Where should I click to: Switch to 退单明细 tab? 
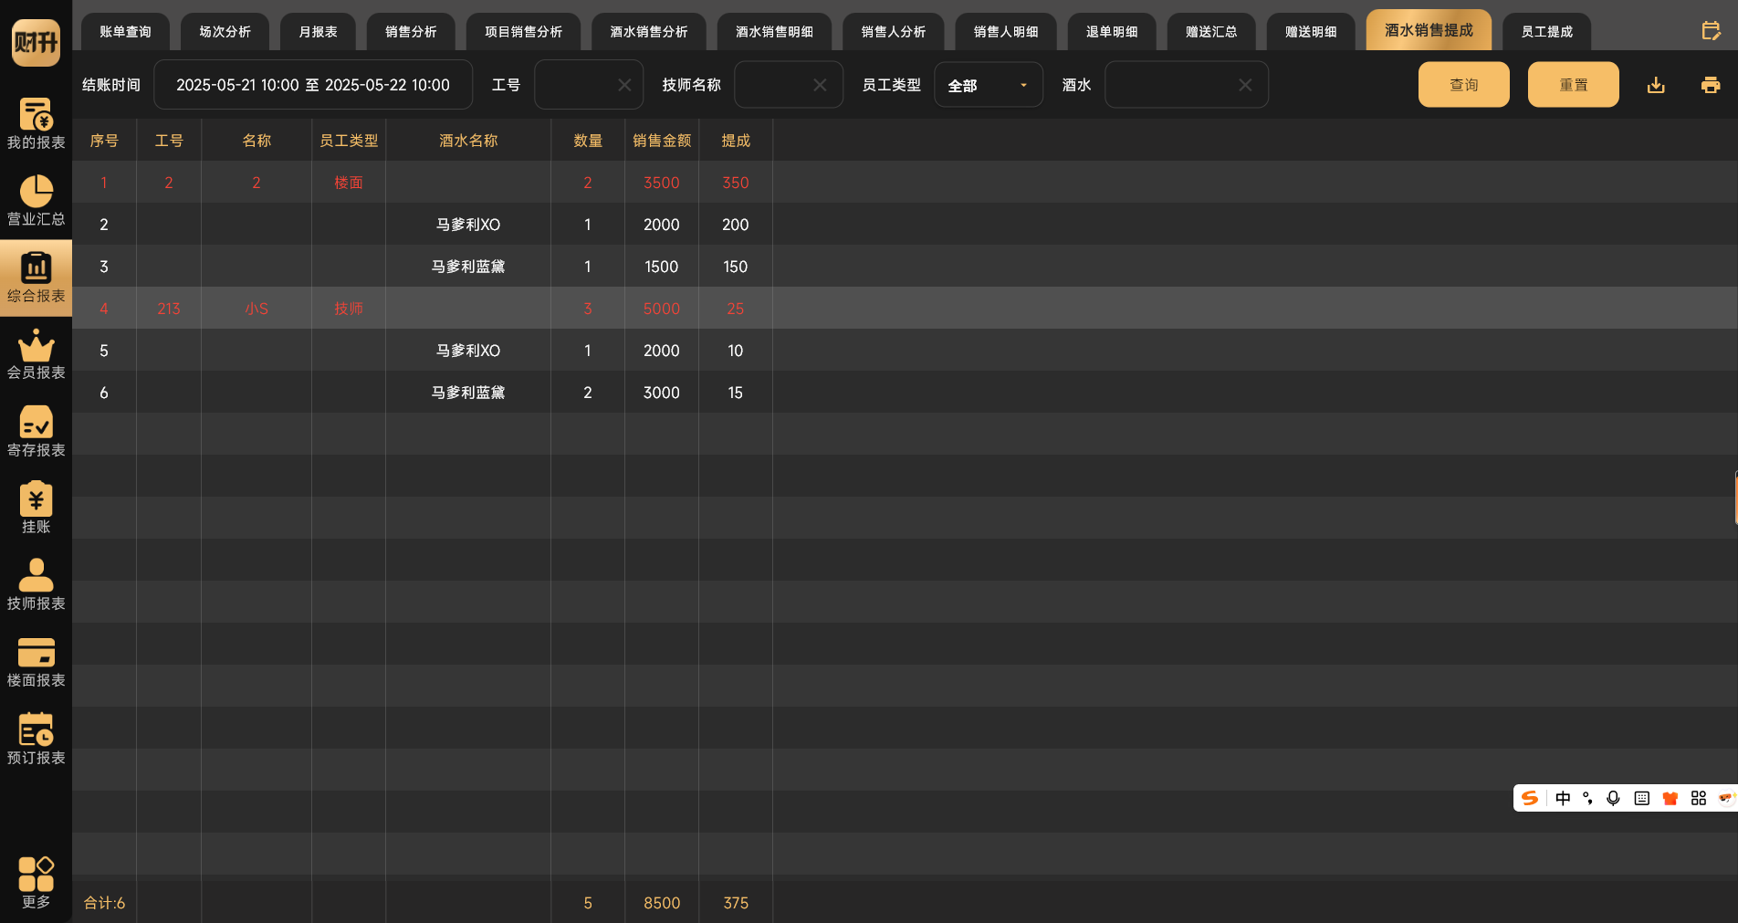1112,32
